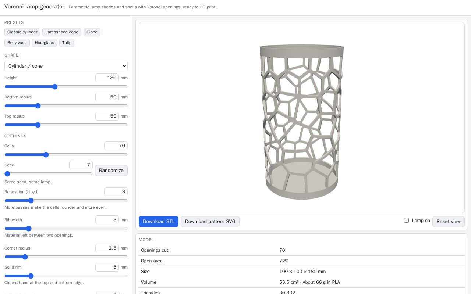471x294 pixels.
Task: Adjust the Rib width slider
Action: point(66,229)
